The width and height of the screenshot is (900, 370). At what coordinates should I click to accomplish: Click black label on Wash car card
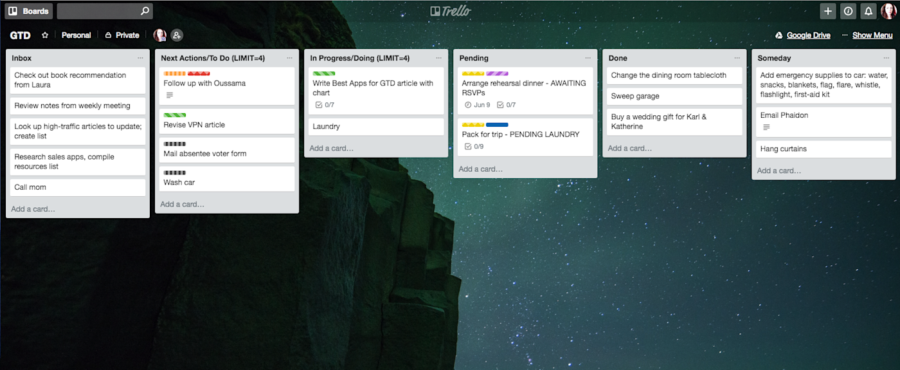pyautogui.click(x=175, y=173)
